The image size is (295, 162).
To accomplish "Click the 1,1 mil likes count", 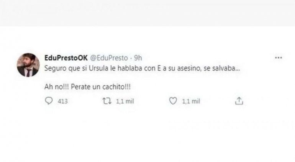I will 190,101.
